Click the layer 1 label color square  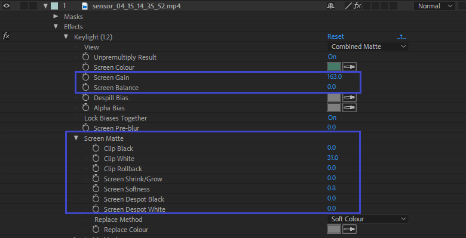[x=54, y=6]
